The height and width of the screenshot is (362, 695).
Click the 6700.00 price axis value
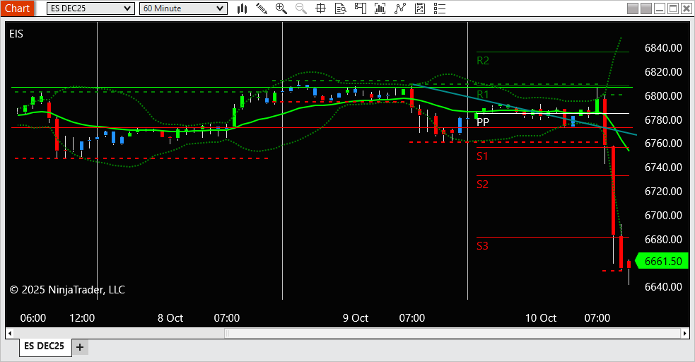click(663, 216)
